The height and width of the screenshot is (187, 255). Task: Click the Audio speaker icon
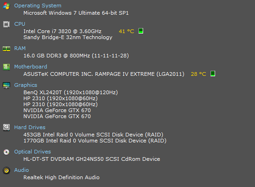(x=6, y=170)
